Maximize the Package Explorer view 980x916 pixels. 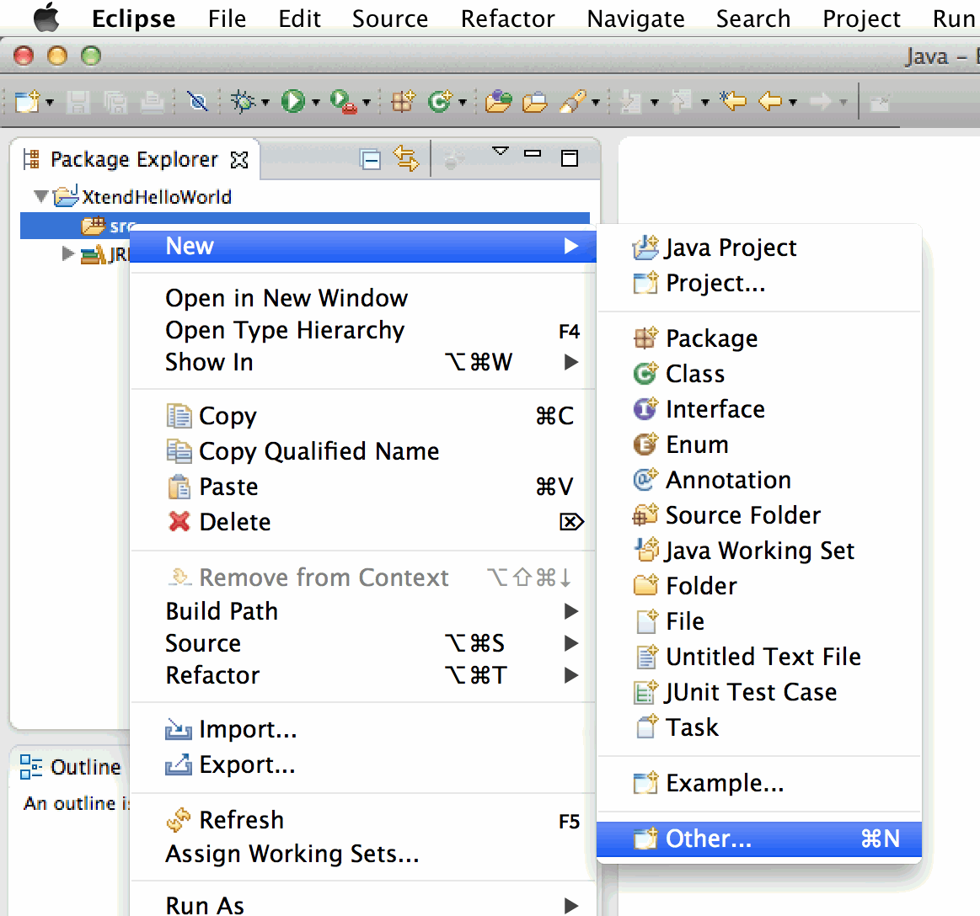(x=570, y=158)
